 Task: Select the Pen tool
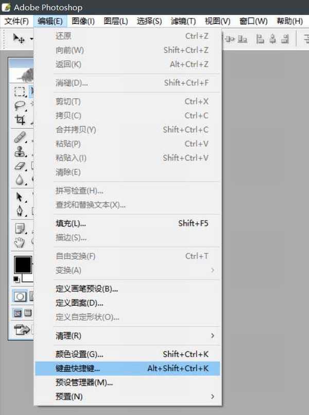tap(20, 211)
